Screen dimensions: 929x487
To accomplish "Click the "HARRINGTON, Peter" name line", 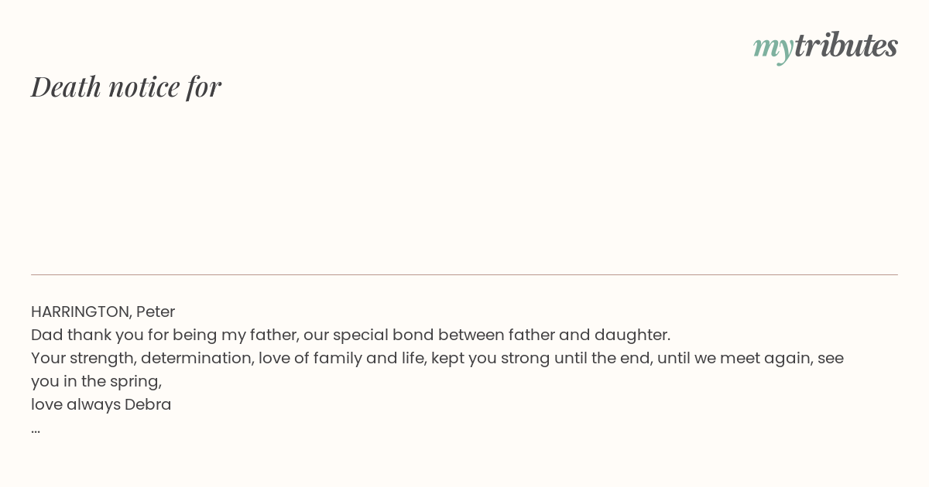I will pos(103,312).
